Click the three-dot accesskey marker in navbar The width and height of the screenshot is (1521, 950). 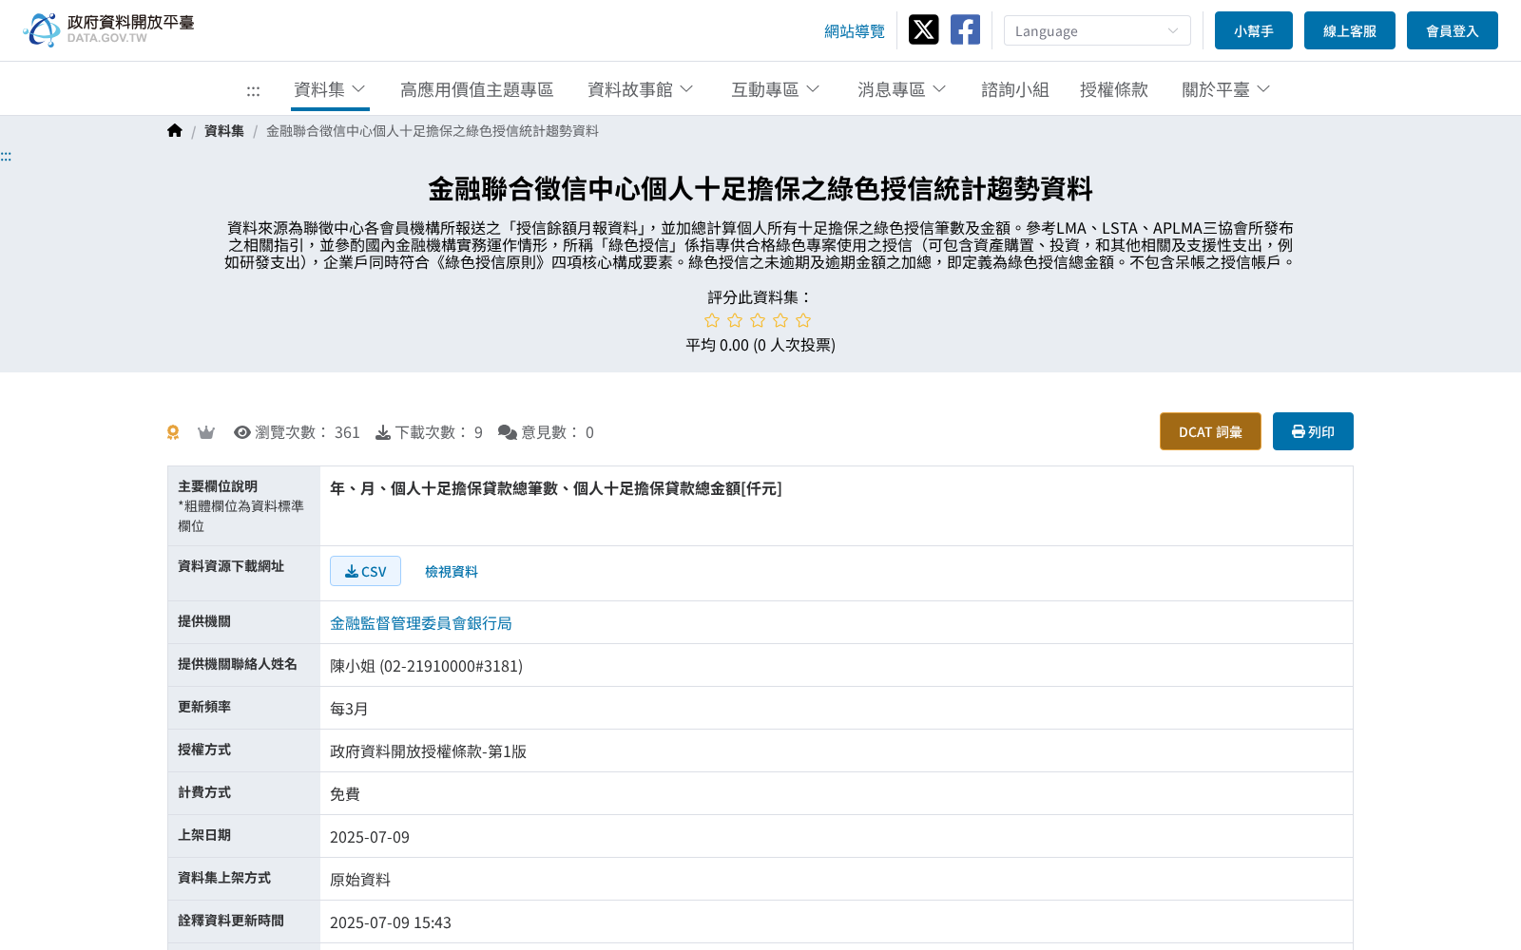pos(253,91)
